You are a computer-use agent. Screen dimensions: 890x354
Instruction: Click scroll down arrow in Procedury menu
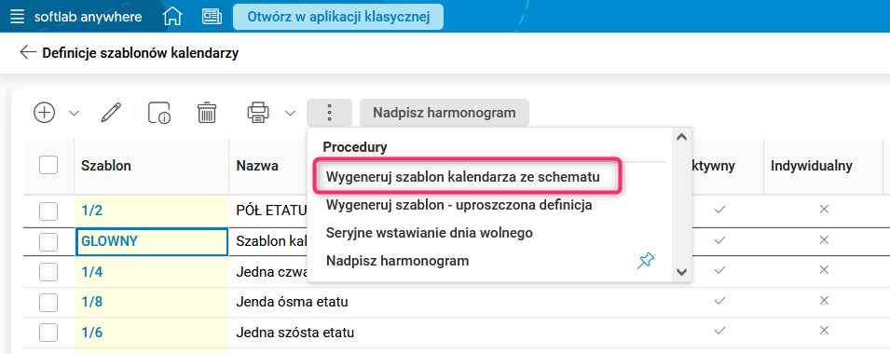click(x=681, y=272)
